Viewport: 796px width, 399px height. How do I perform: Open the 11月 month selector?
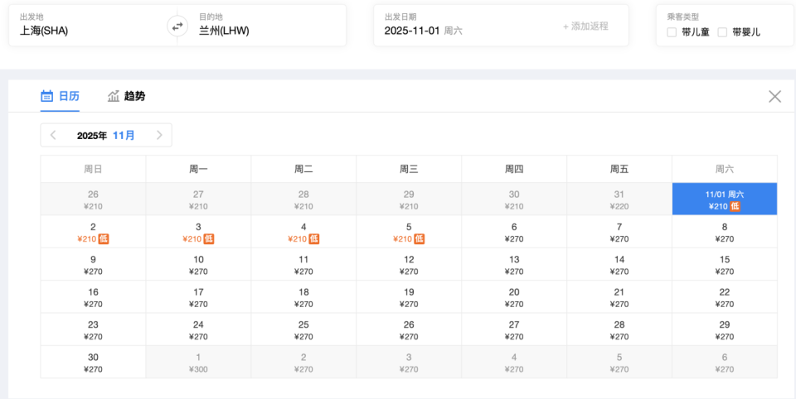[x=124, y=135]
